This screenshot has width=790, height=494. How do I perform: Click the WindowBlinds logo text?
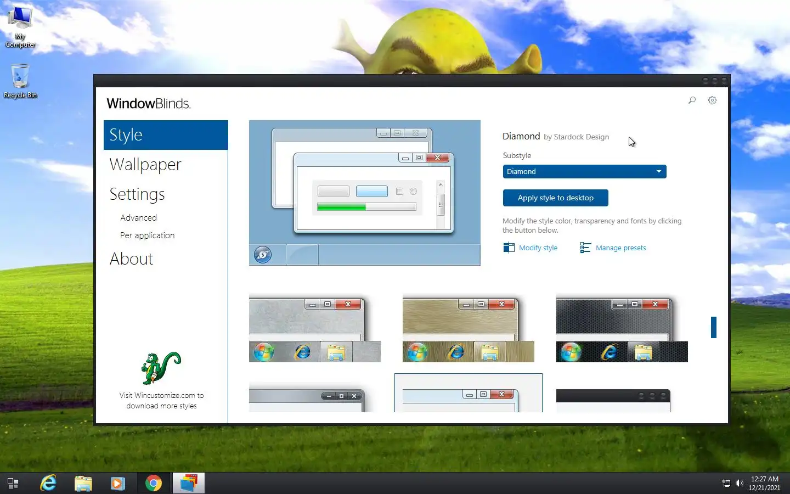pyautogui.click(x=149, y=104)
